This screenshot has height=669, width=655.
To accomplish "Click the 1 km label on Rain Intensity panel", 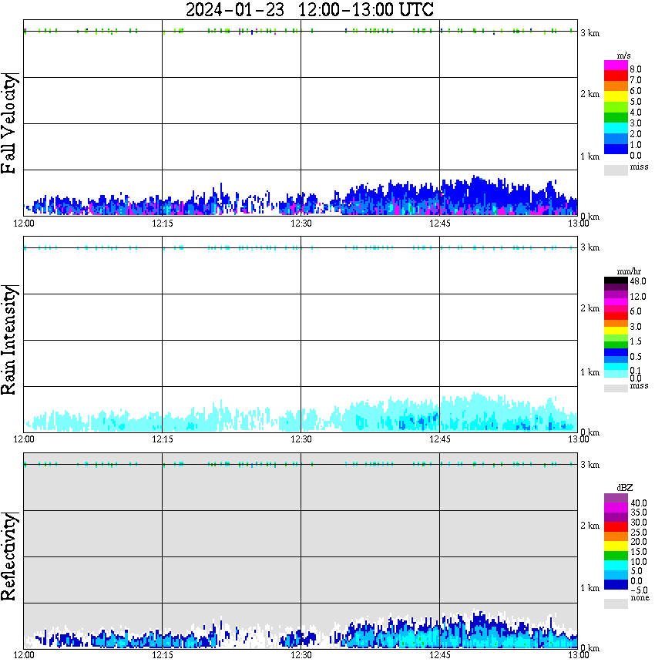I will click(x=589, y=372).
